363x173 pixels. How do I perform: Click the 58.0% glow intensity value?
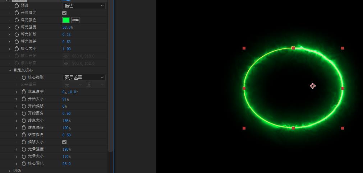pyautogui.click(x=68, y=28)
